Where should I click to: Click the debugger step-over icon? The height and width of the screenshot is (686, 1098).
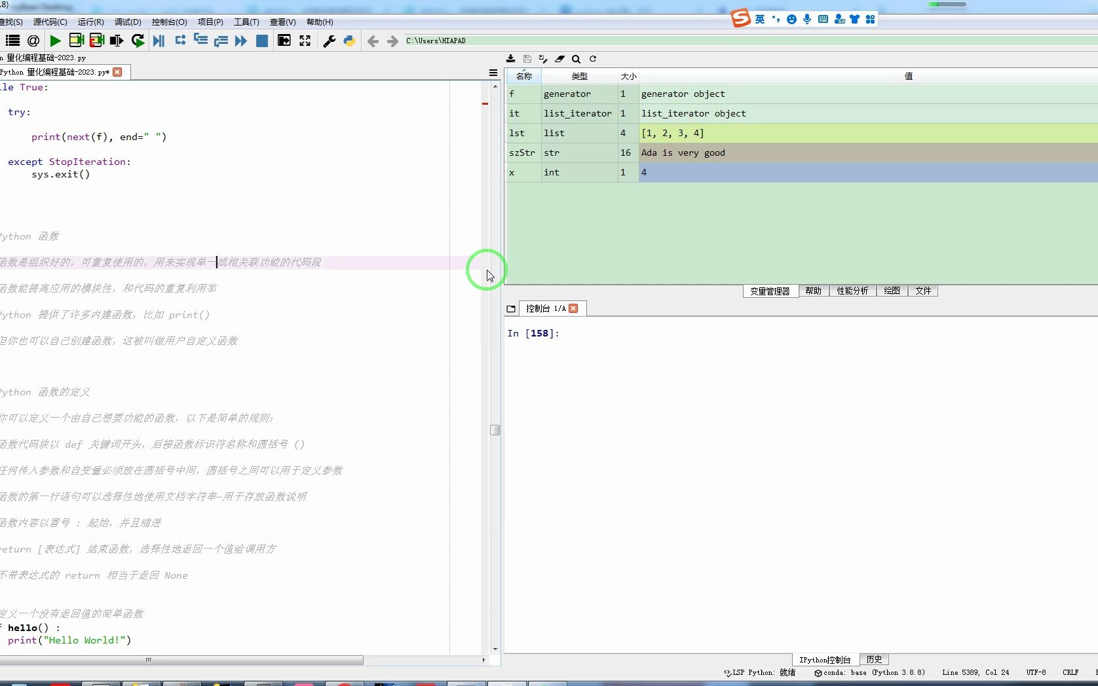point(180,41)
